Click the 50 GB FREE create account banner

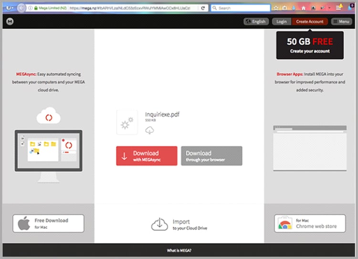coord(310,45)
